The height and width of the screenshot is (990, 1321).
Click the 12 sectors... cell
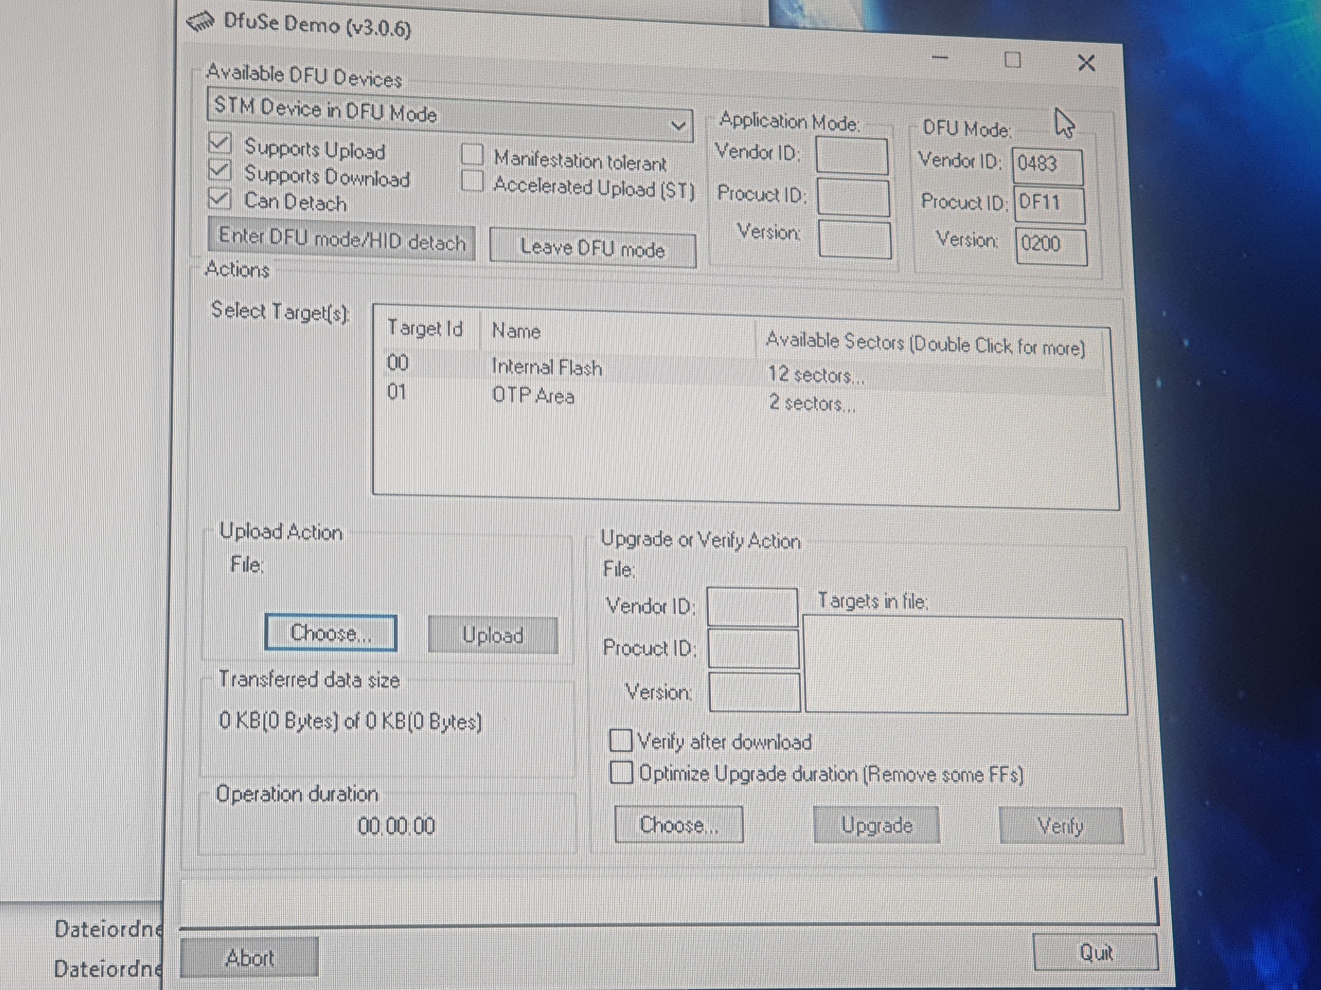[x=816, y=375]
